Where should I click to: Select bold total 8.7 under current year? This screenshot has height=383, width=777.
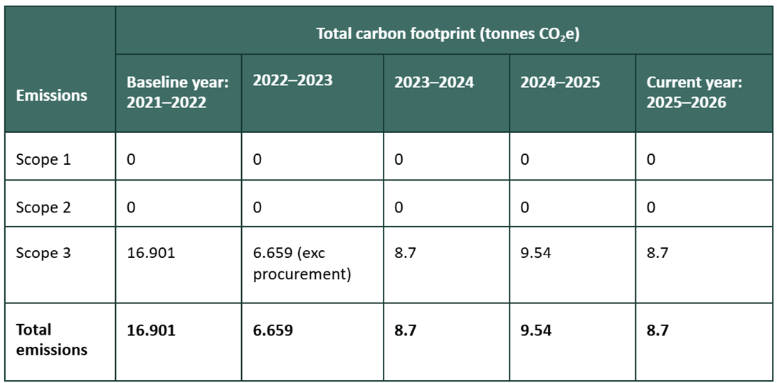[657, 330]
